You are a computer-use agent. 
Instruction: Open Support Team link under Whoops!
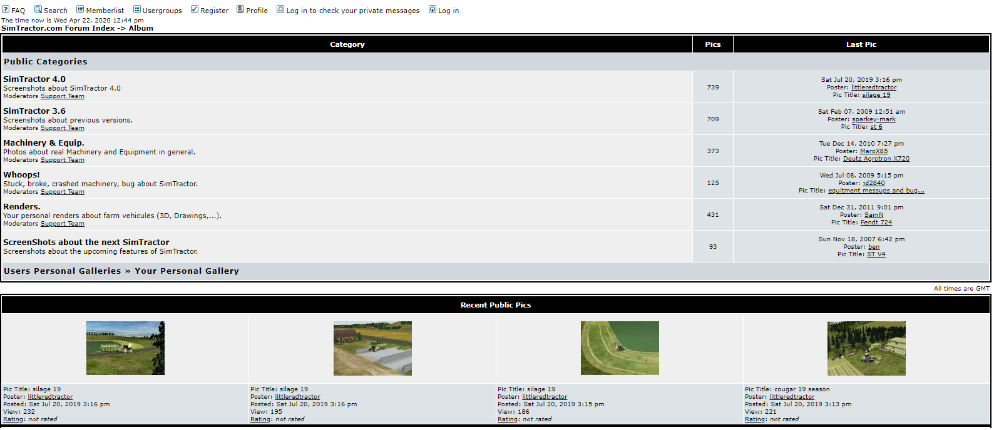pyautogui.click(x=63, y=192)
